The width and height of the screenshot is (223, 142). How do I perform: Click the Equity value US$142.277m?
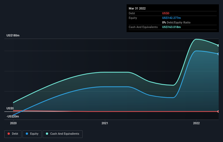point(171,18)
